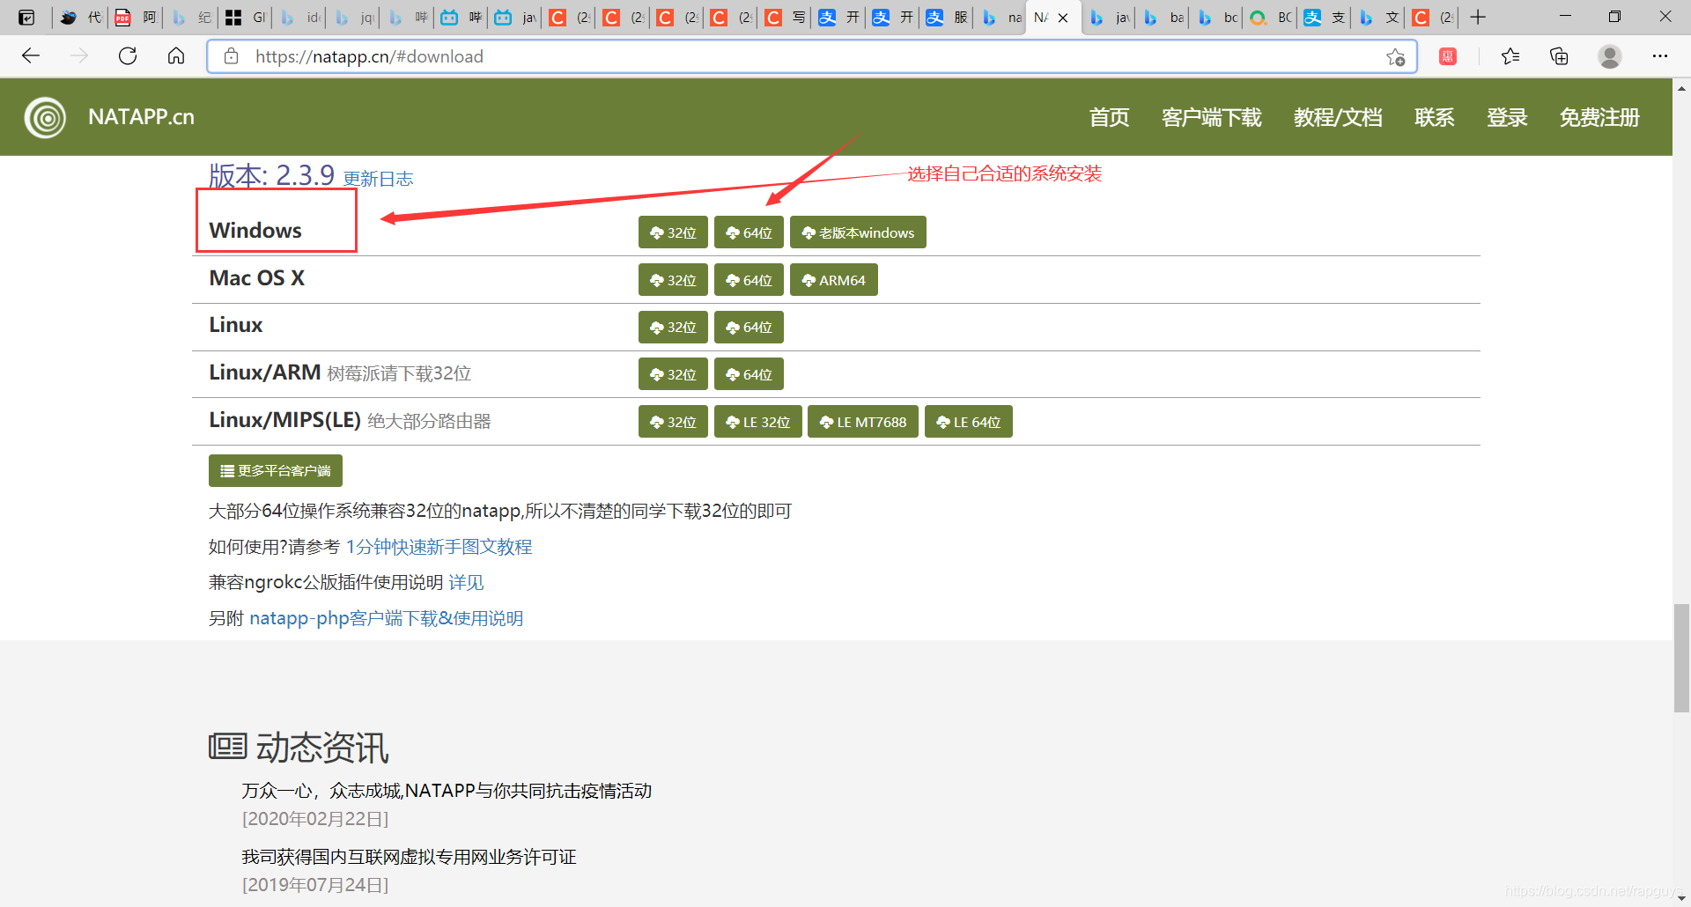Click the page vertical scrollbar thumb
The image size is (1691, 907).
[1681, 658]
